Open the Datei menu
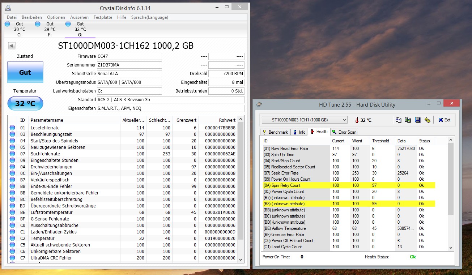Image resolution: width=472 pixels, height=275 pixels. [x=12, y=17]
